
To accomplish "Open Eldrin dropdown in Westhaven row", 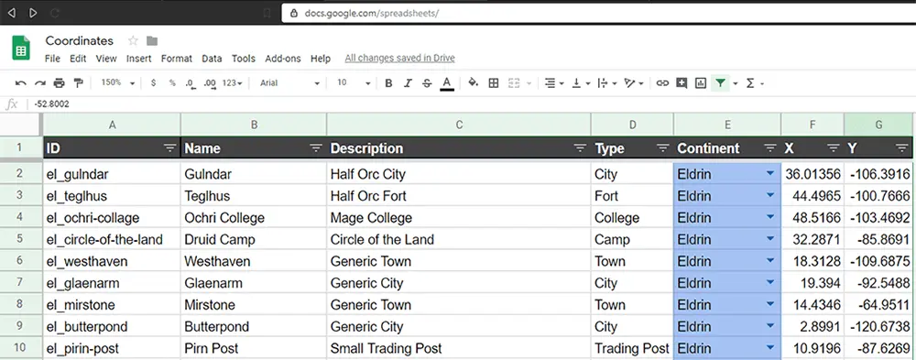I will [x=770, y=261].
